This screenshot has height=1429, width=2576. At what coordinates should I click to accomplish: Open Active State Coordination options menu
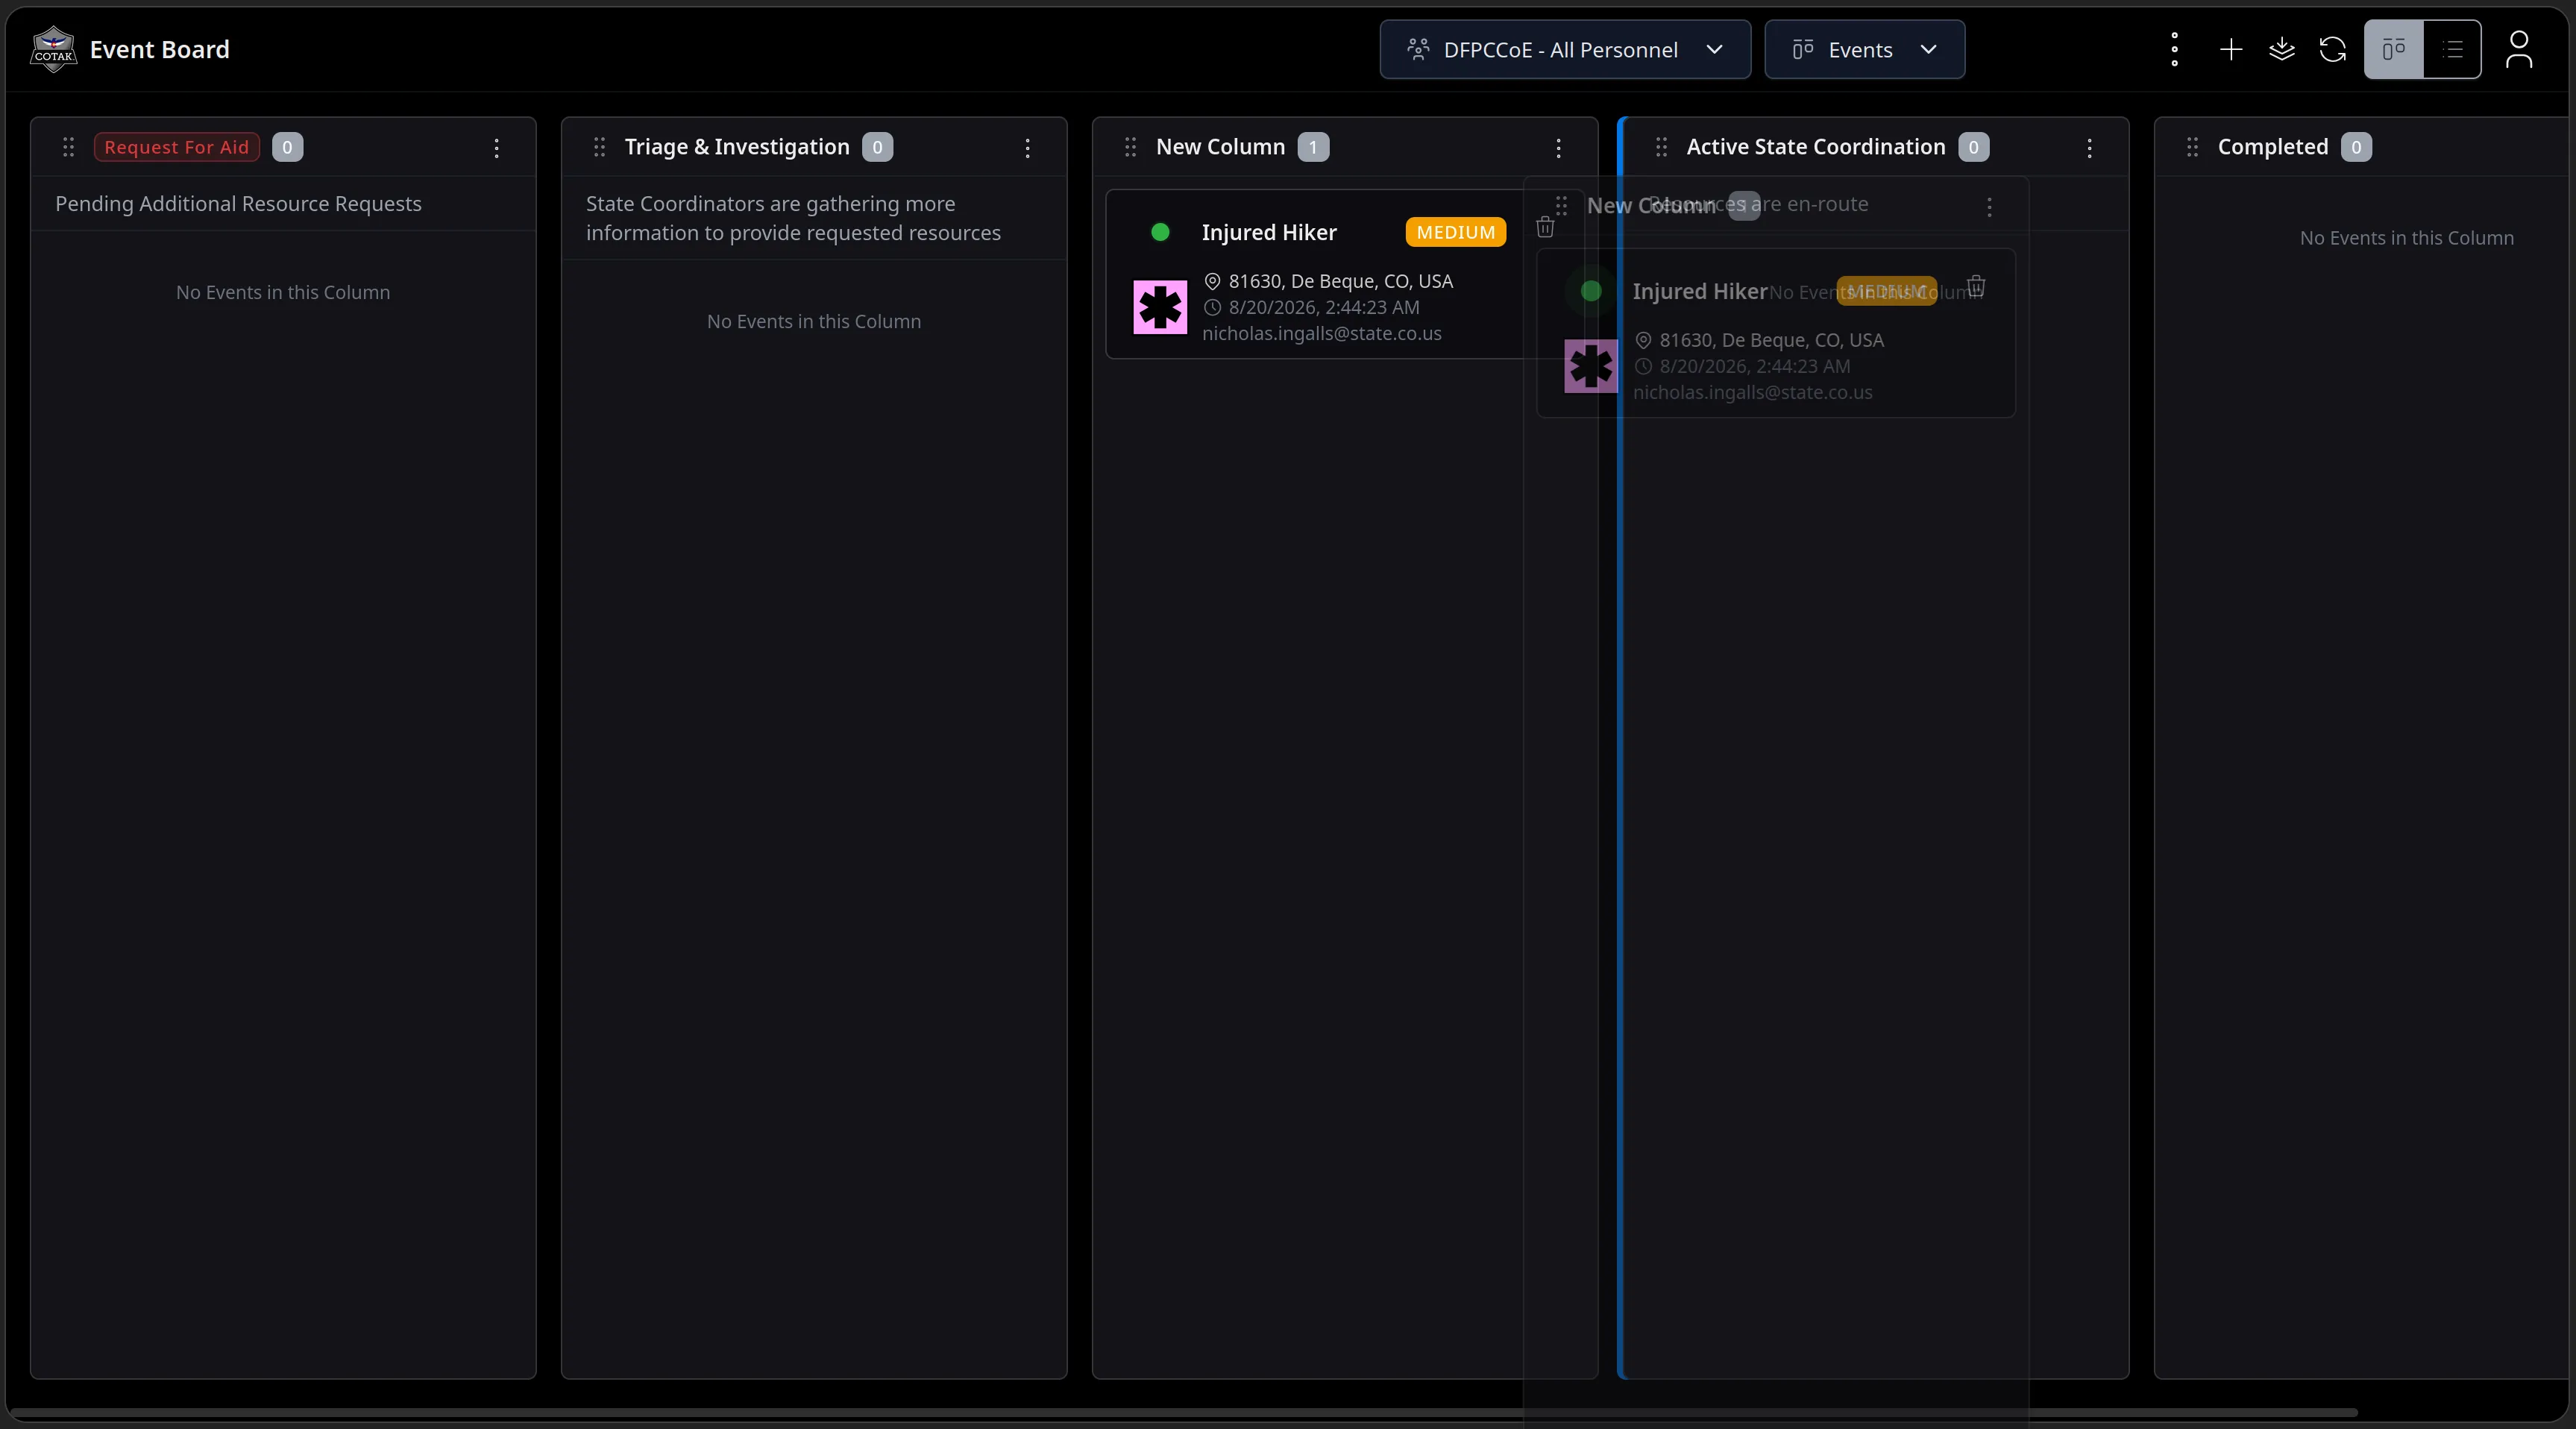pos(2090,148)
